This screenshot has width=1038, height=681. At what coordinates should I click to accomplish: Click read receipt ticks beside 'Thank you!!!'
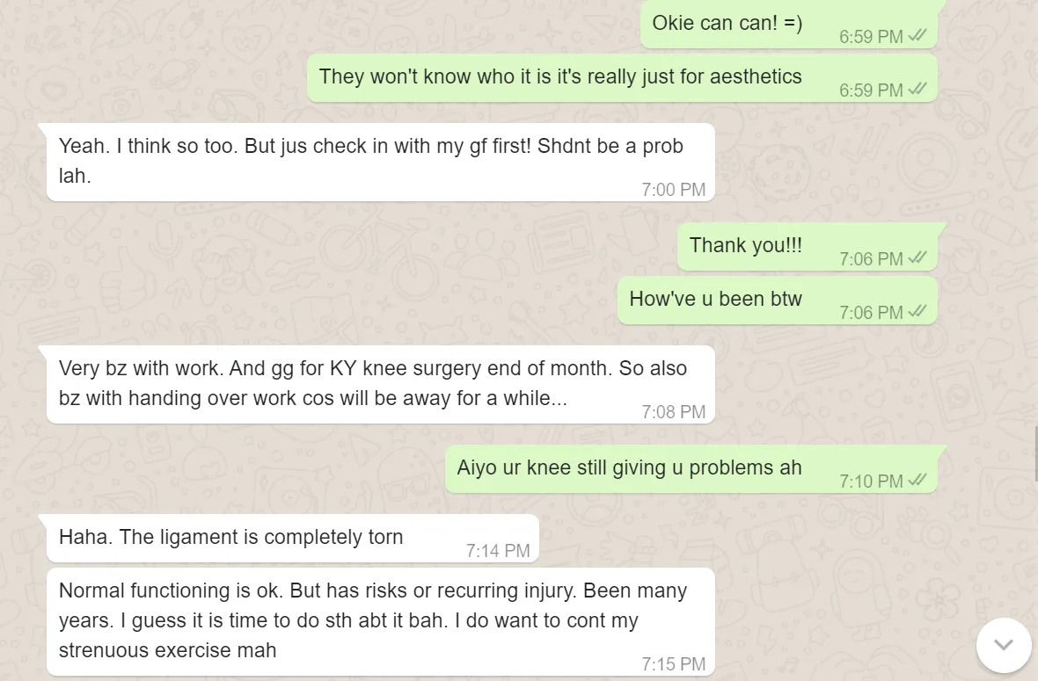(917, 257)
